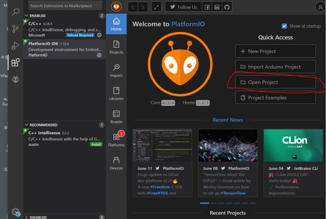Open Inspect in PIO Home sidebar
326x219 pixels.
[116, 71]
